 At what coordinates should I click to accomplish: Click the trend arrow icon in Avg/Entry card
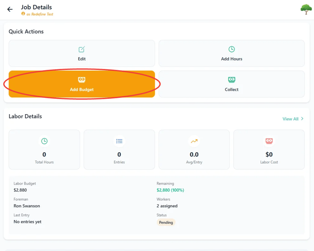click(x=194, y=141)
